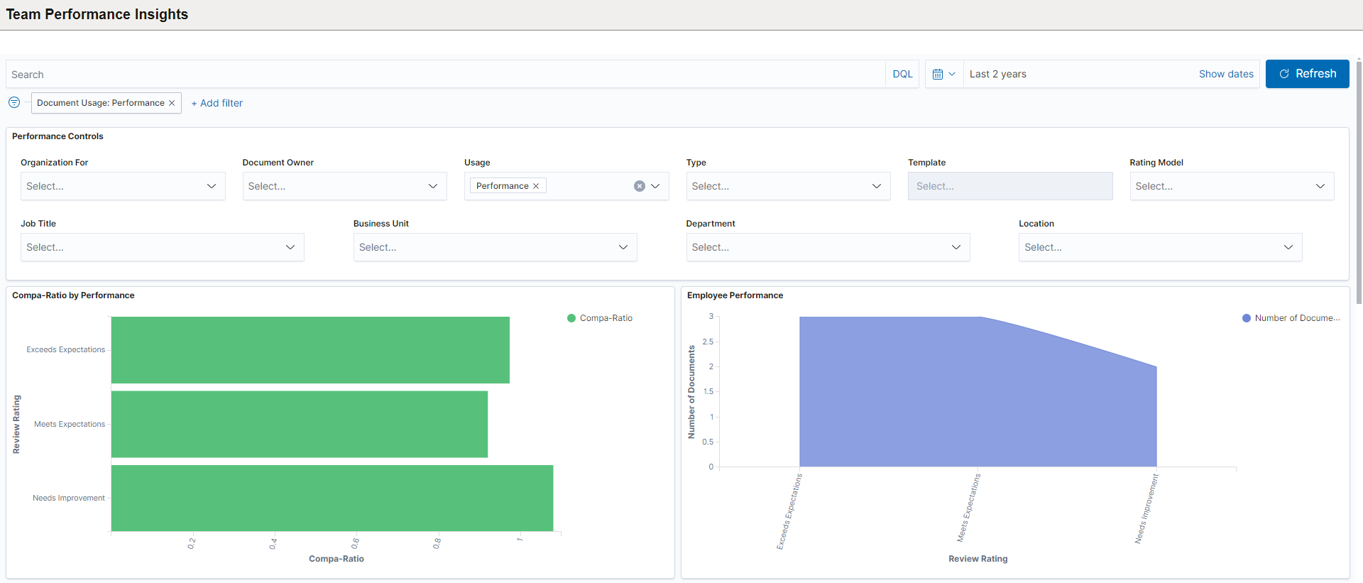
Task: Open the Rating Model dropdown
Action: 1232,186
